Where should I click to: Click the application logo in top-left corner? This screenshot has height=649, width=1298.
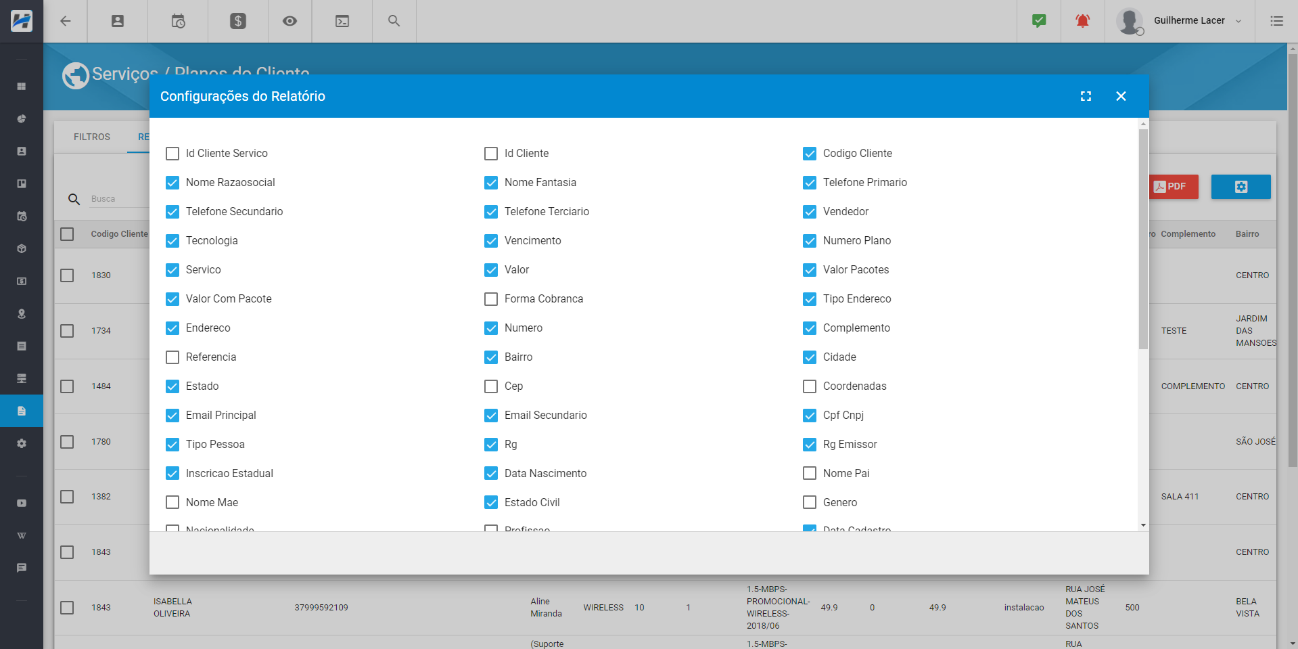(x=22, y=21)
